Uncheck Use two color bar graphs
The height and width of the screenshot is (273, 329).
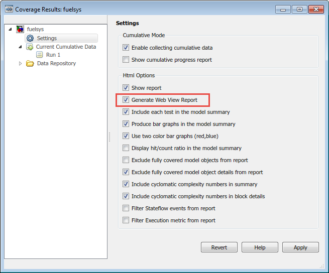coord(126,136)
